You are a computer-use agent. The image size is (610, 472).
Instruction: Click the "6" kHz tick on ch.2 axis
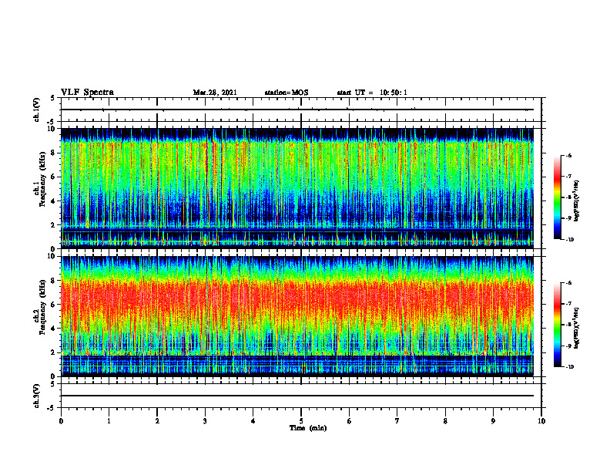pyautogui.click(x=54, y=305)
